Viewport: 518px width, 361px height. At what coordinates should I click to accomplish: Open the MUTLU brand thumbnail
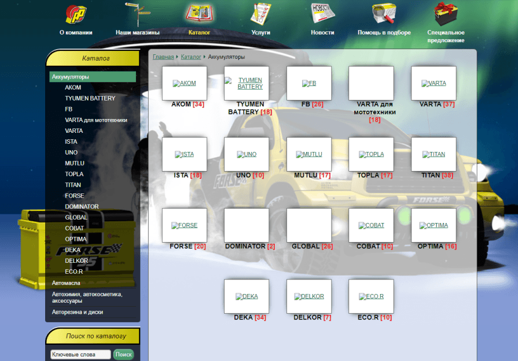coord(309,154)
